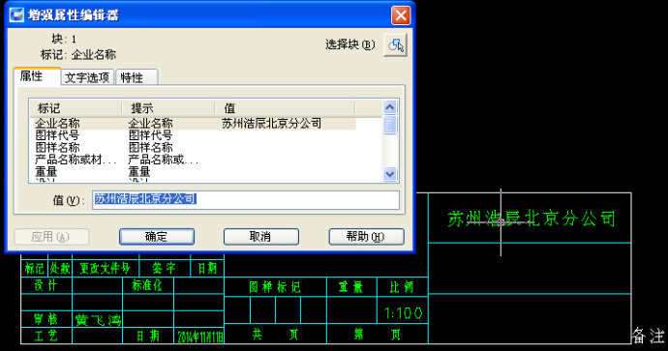Click the 图样标记 cell in title block
668x351 pixels.
point(275,287)
